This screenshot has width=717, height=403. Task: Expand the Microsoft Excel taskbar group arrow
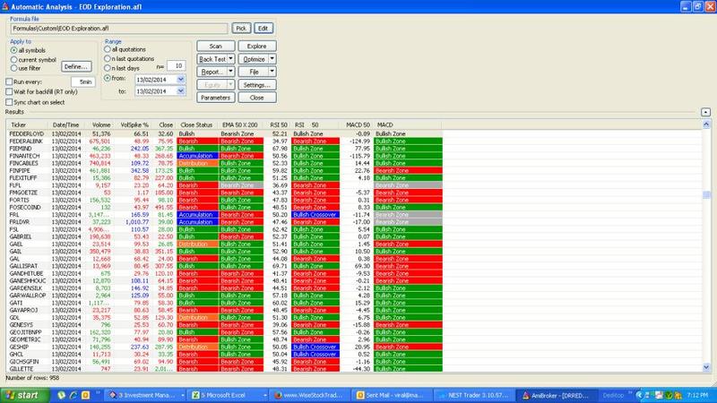[264, 395]
